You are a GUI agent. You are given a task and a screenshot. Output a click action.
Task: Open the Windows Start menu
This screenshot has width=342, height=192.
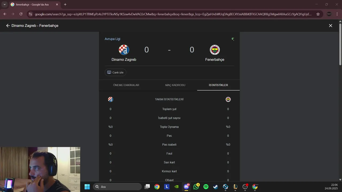[87, 187]
